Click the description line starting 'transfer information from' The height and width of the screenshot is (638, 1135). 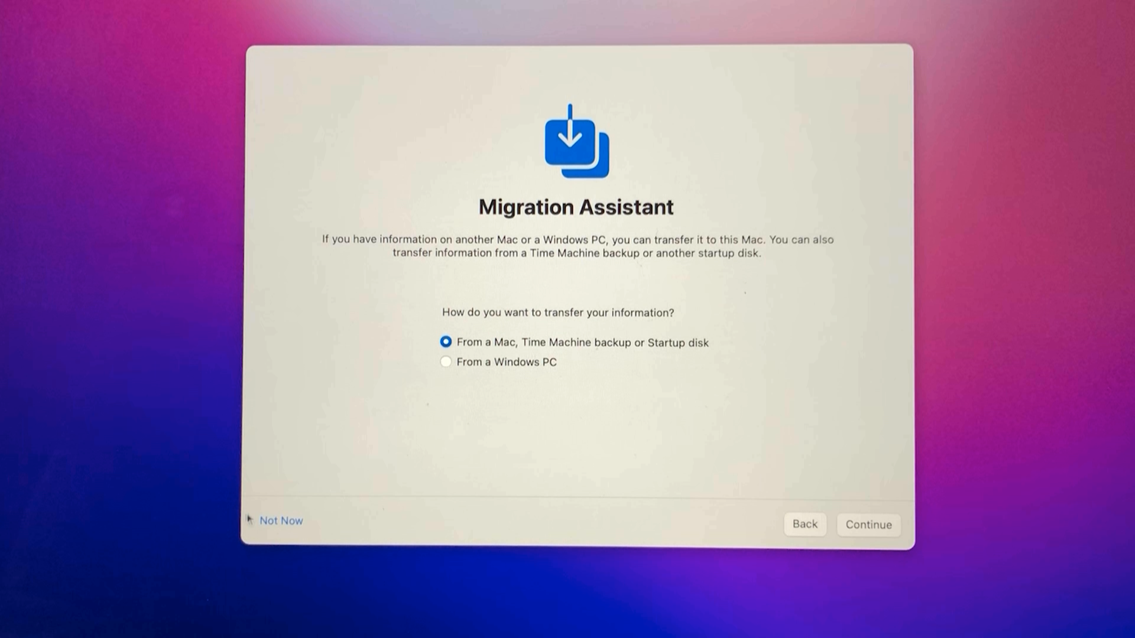(576, 253)
